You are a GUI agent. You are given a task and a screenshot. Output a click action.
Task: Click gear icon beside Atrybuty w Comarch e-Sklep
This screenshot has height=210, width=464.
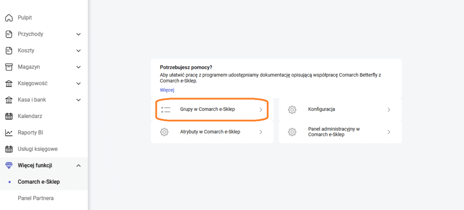pos(164,132)
